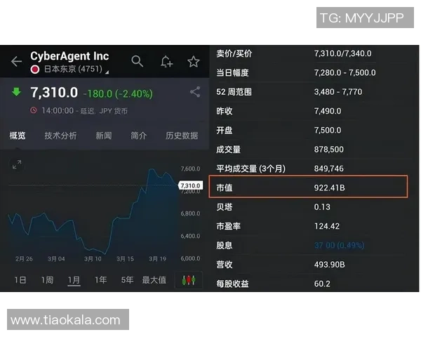Click previous close 7,490.0
Image resolution: width=421 pixels, height=337 pixels.
(328, 111)
